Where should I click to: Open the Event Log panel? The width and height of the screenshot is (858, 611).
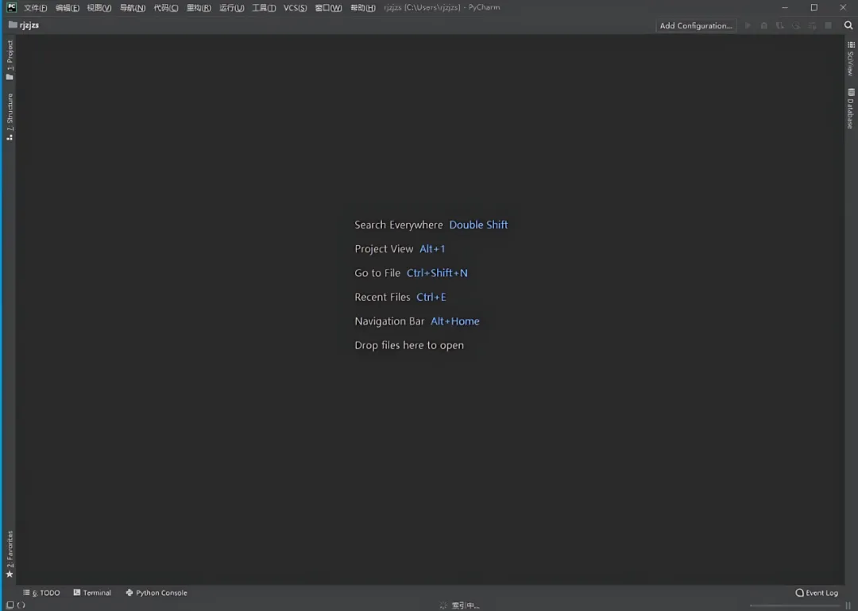[817, 593]
